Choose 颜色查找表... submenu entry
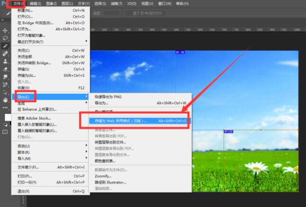This screenshot has width=306, height=207. (140, 161)
